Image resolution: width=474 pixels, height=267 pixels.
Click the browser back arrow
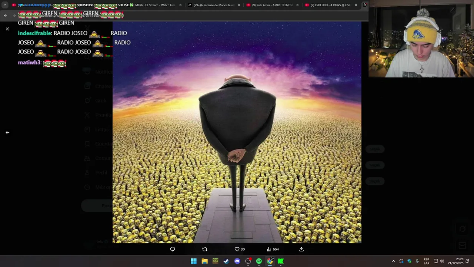pyautogui.click(x=5, y=15)
